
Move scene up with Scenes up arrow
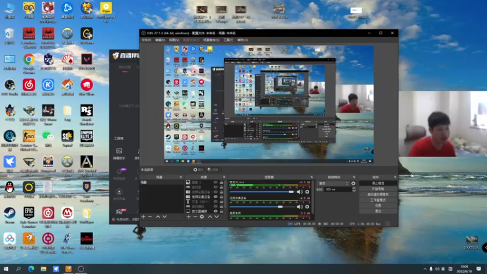[x=158, y=217]
